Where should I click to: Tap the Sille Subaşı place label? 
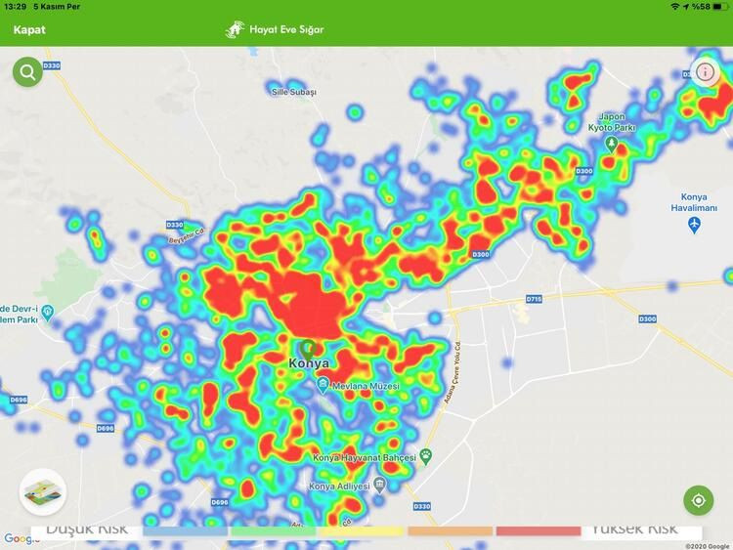[x=294, y=91]
